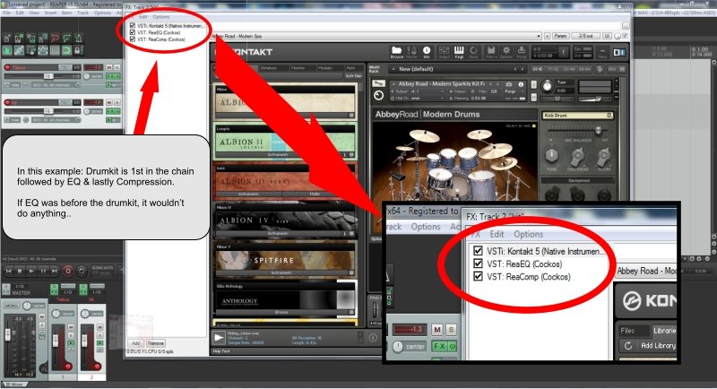Uncheck the Kontakt 5 VSTi checkbox
The width and height of the screenshot is (717, 389).
click(134, 25)
